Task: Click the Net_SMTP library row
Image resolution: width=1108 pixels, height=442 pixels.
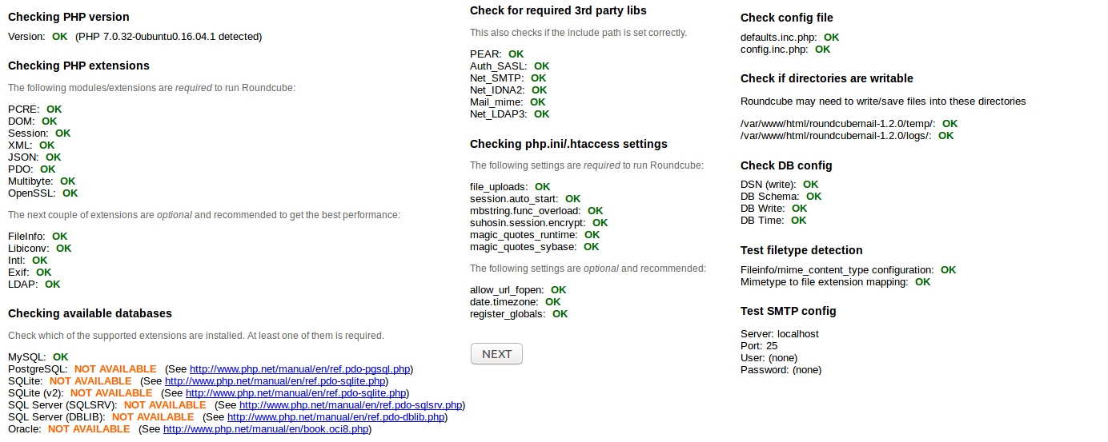Action: click(x=508, y=78)
